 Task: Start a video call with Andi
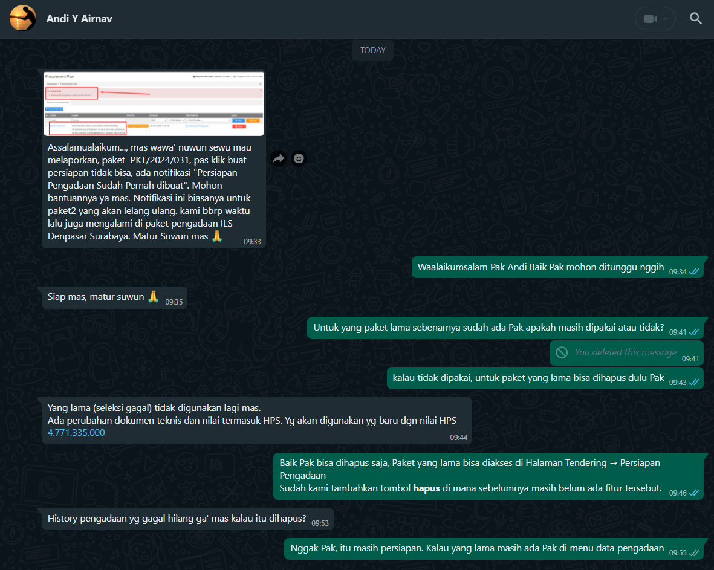[650, 19]
